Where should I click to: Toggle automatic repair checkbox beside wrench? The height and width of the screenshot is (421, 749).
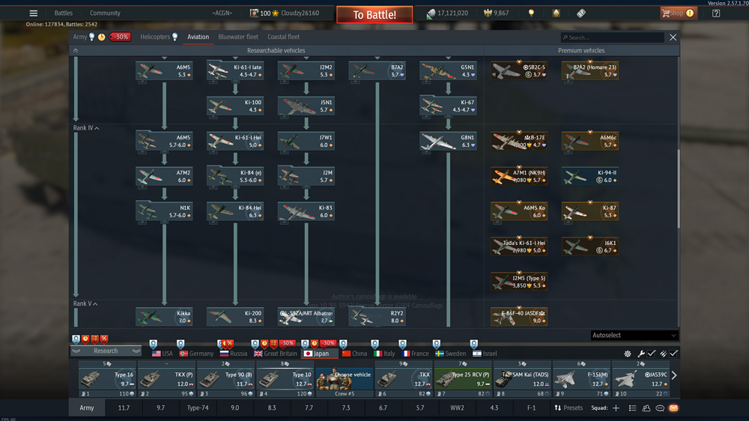pos(652,354)
